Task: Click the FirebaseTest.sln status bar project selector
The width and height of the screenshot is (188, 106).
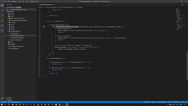Action: (x=16, y=102)
